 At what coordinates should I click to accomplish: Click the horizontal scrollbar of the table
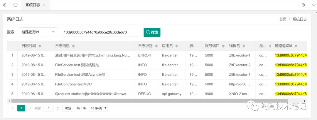(x=150, y=101)
